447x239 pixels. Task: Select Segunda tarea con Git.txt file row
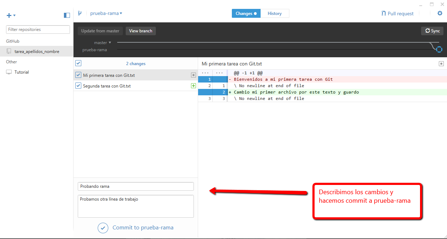tap(136, 86)
